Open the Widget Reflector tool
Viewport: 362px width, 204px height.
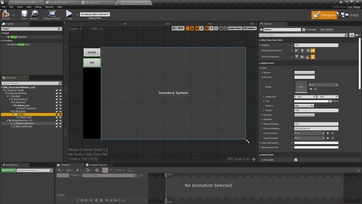click(x=52, y=14)
